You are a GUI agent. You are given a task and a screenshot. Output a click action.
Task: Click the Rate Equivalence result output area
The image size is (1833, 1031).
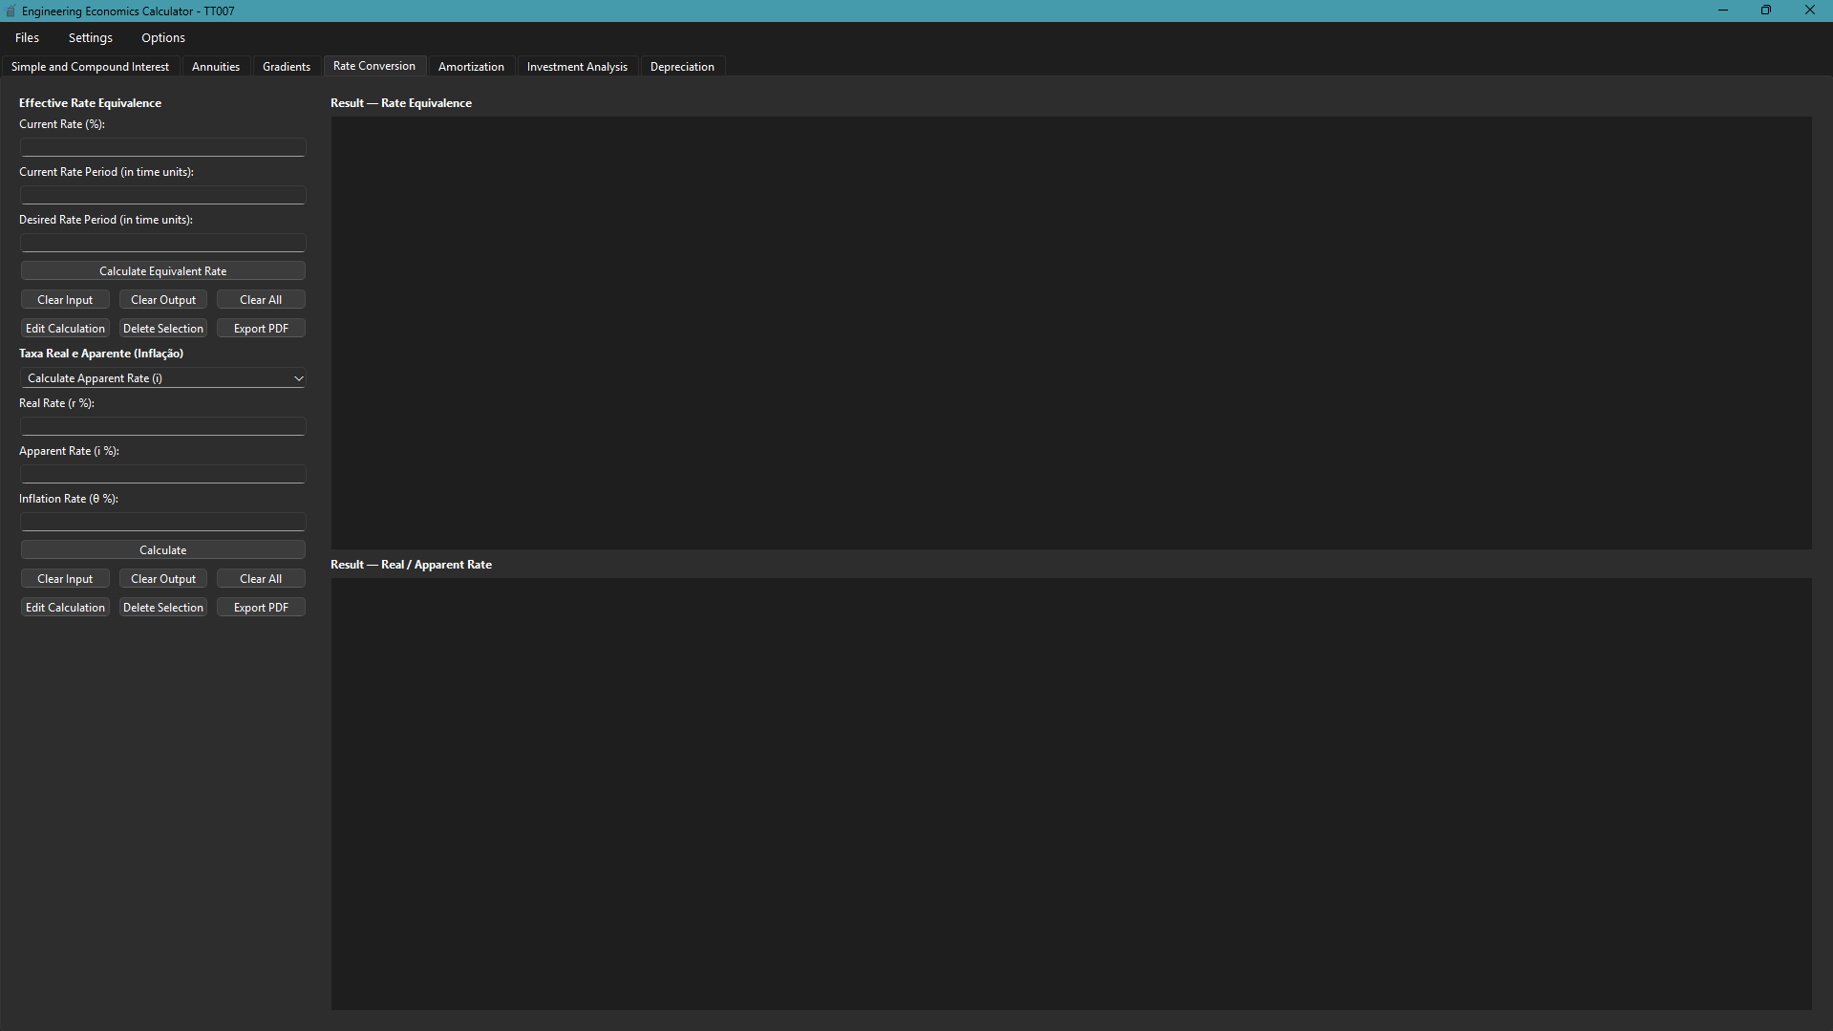(1071, 333)
